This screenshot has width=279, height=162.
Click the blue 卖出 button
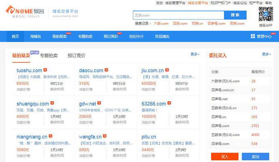pos(256,157)
